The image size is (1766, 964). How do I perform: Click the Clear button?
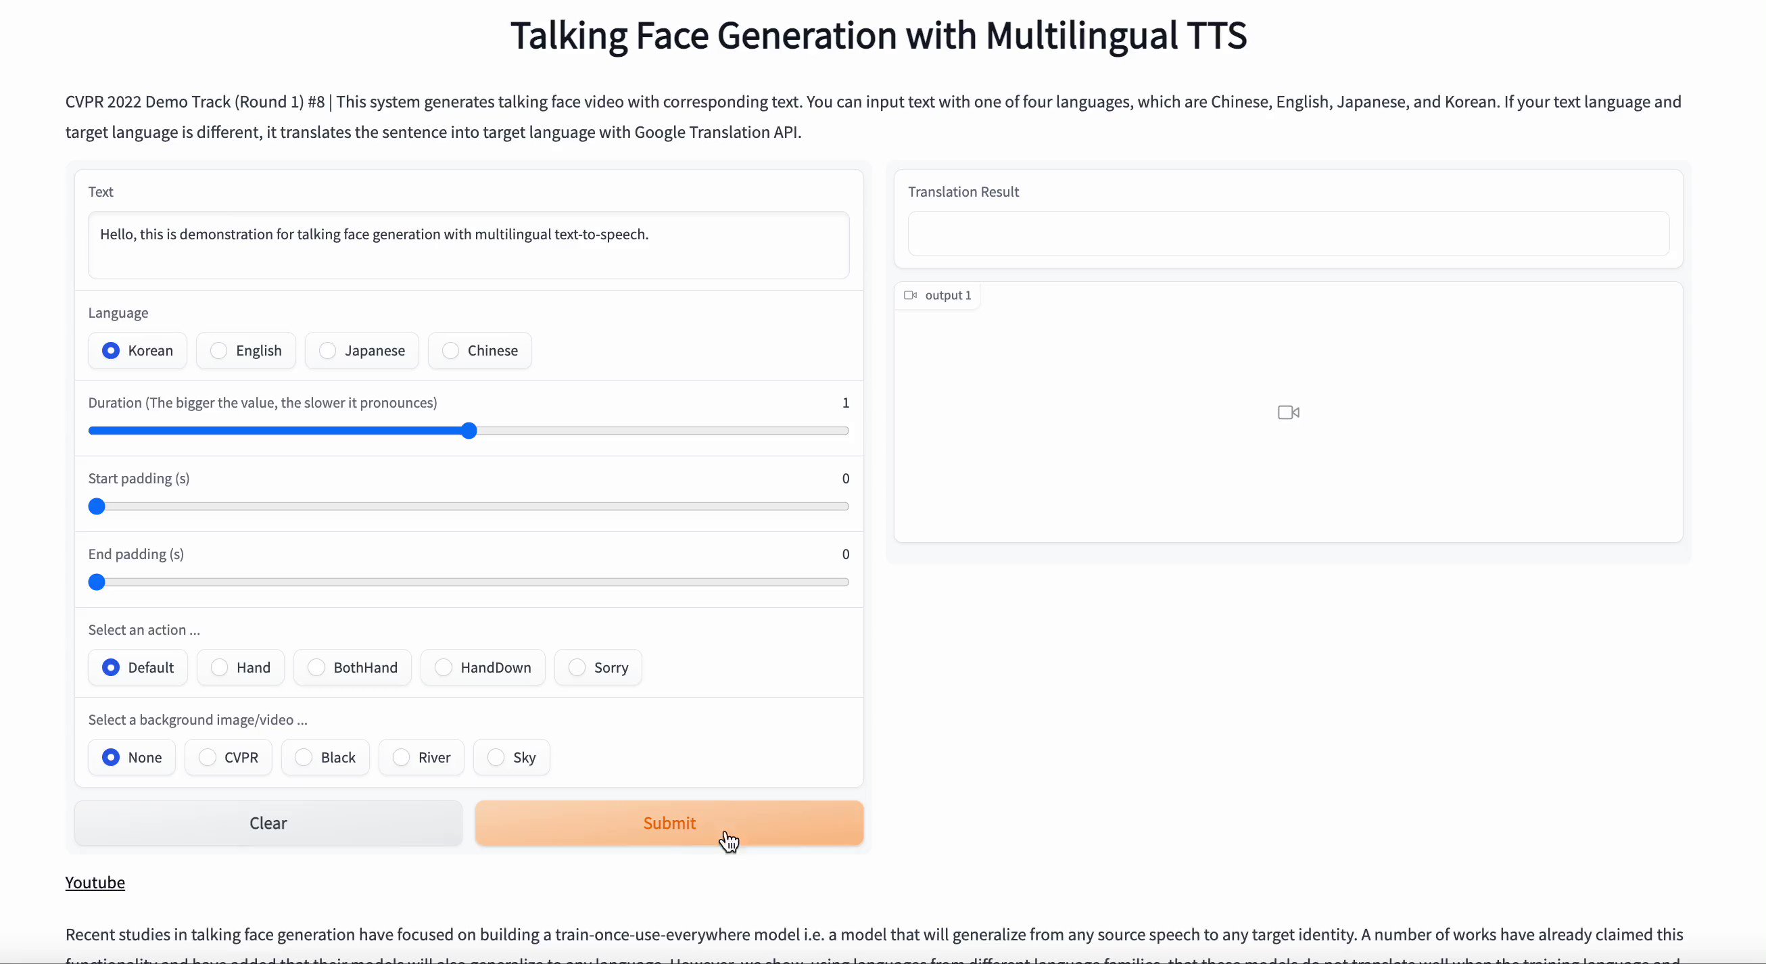point(267,822)
